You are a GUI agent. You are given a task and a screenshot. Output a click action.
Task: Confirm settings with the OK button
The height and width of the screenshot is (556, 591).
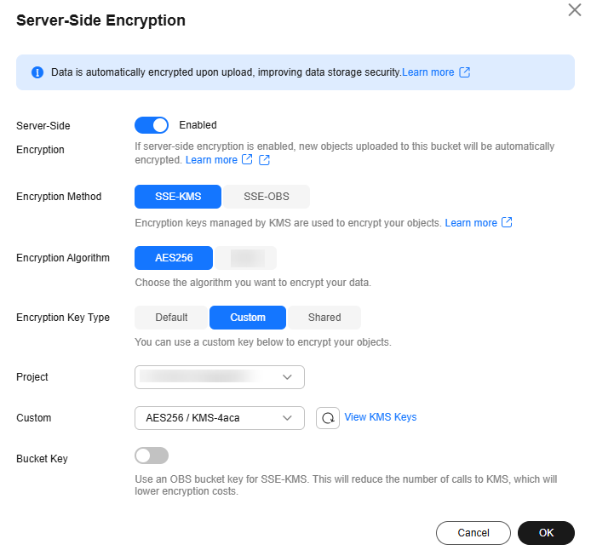pyautogui.click(x=546, y=533)
